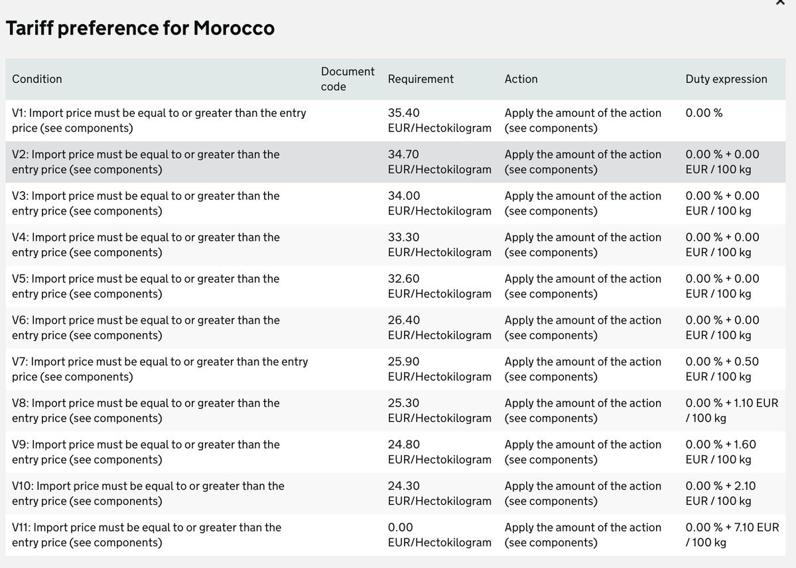The height and width of the screenshot is (568, 796).
Task: Click the Duty expression column header
Action: coord(726,79)
